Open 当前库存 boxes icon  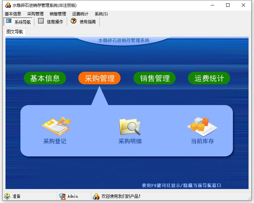(x=202, y=127)
